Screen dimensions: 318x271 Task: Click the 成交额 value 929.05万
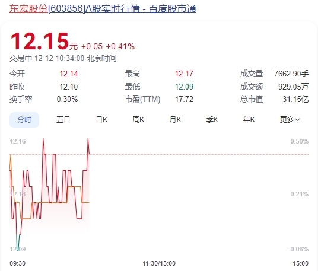tap(294, 87)
